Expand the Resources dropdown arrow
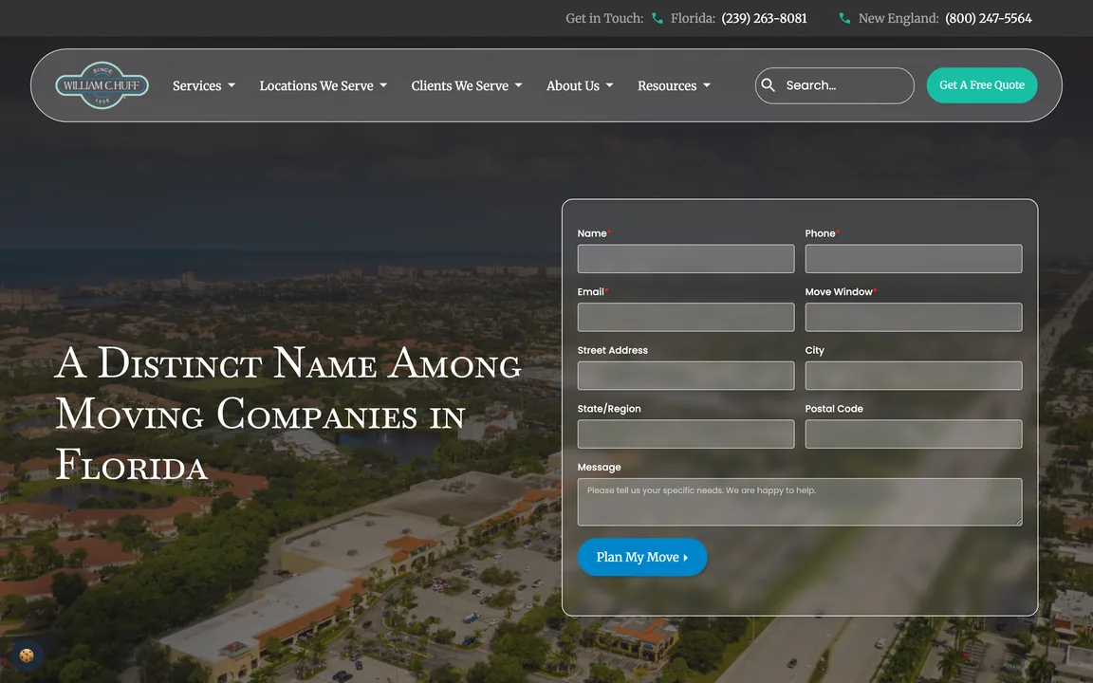This screenshot has height=683, width=1093. click(707, 85)
